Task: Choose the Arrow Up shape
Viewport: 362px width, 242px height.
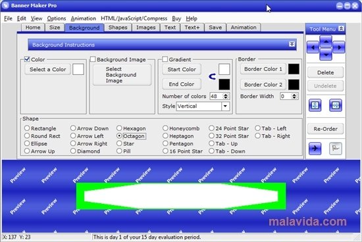Action: (x=27, y=151)
